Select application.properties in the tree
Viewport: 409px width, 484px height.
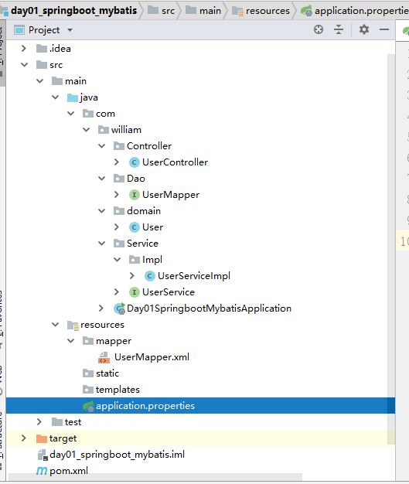pyautogui.click(x=201, y=406)
